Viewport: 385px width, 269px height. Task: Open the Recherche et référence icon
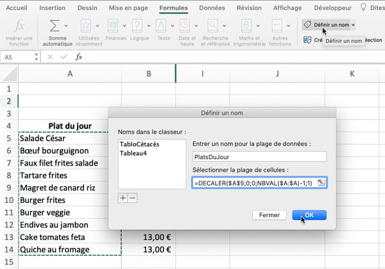[x=212, y=26]
